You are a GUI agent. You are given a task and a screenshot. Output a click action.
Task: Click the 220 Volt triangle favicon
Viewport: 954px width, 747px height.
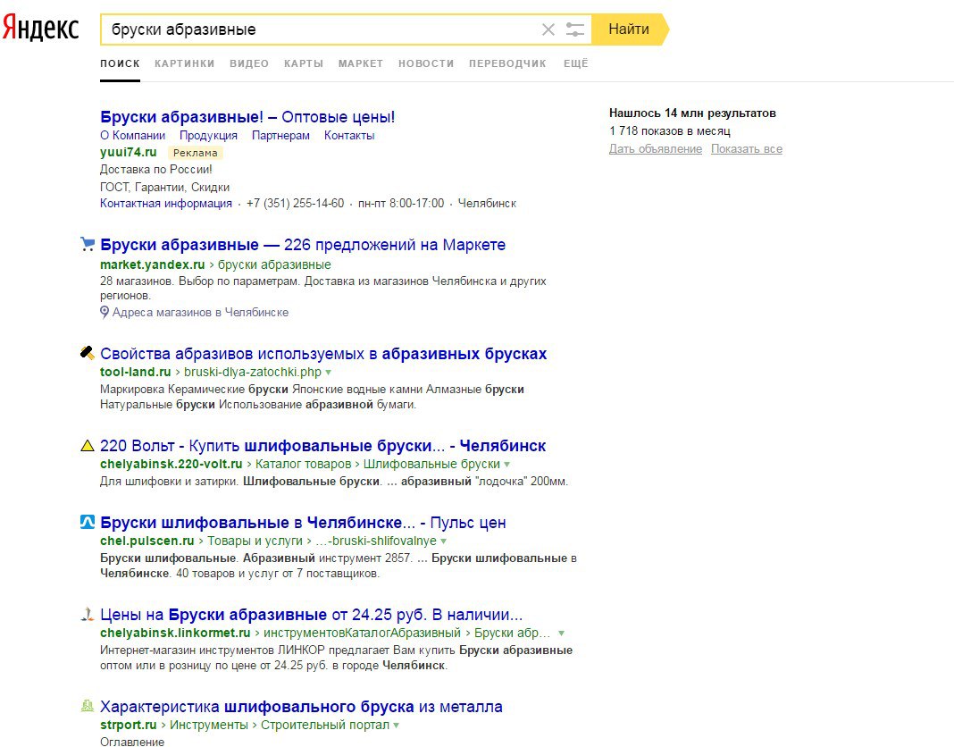(x=87, y=445)
